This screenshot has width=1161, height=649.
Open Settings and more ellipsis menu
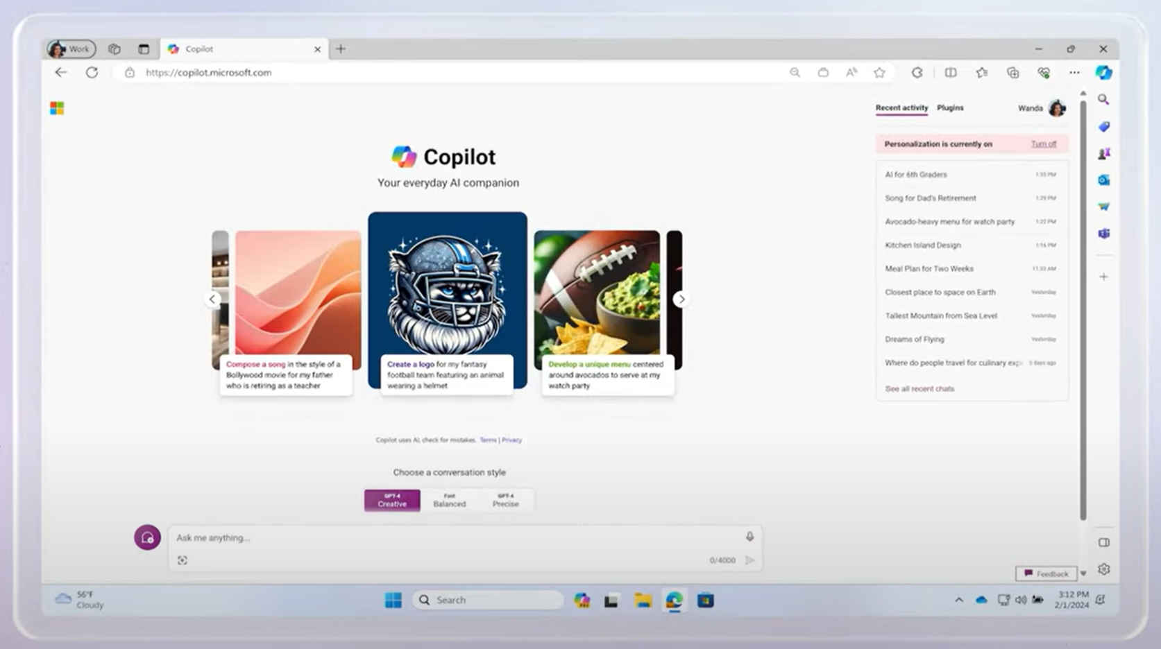click(1074, 72)
